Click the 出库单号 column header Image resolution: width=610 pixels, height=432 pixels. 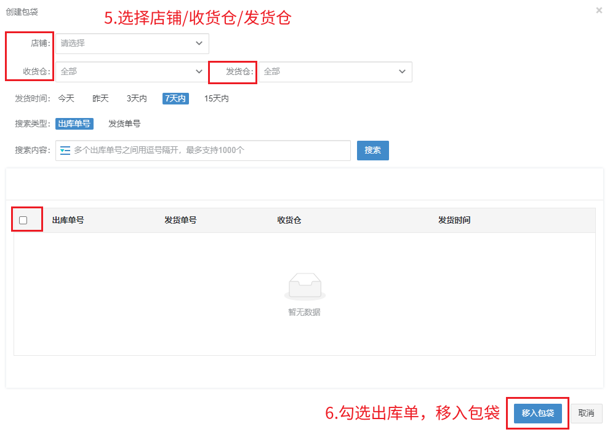(68, 220)
